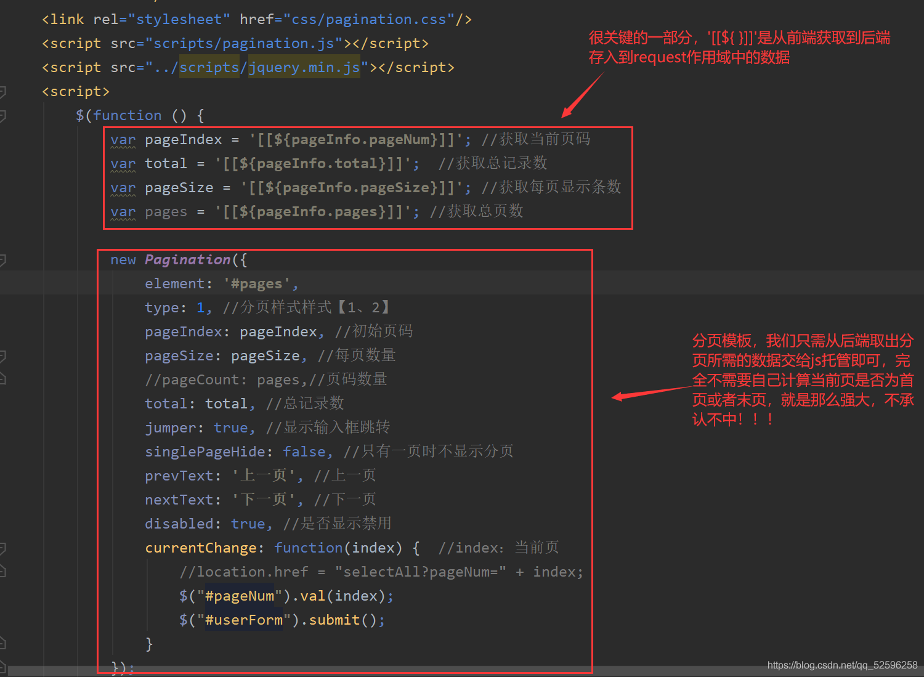This screenshot has width=924, height=677.
Task: Collapse the fold marker beside the <script> line
Action: [2, 92]
